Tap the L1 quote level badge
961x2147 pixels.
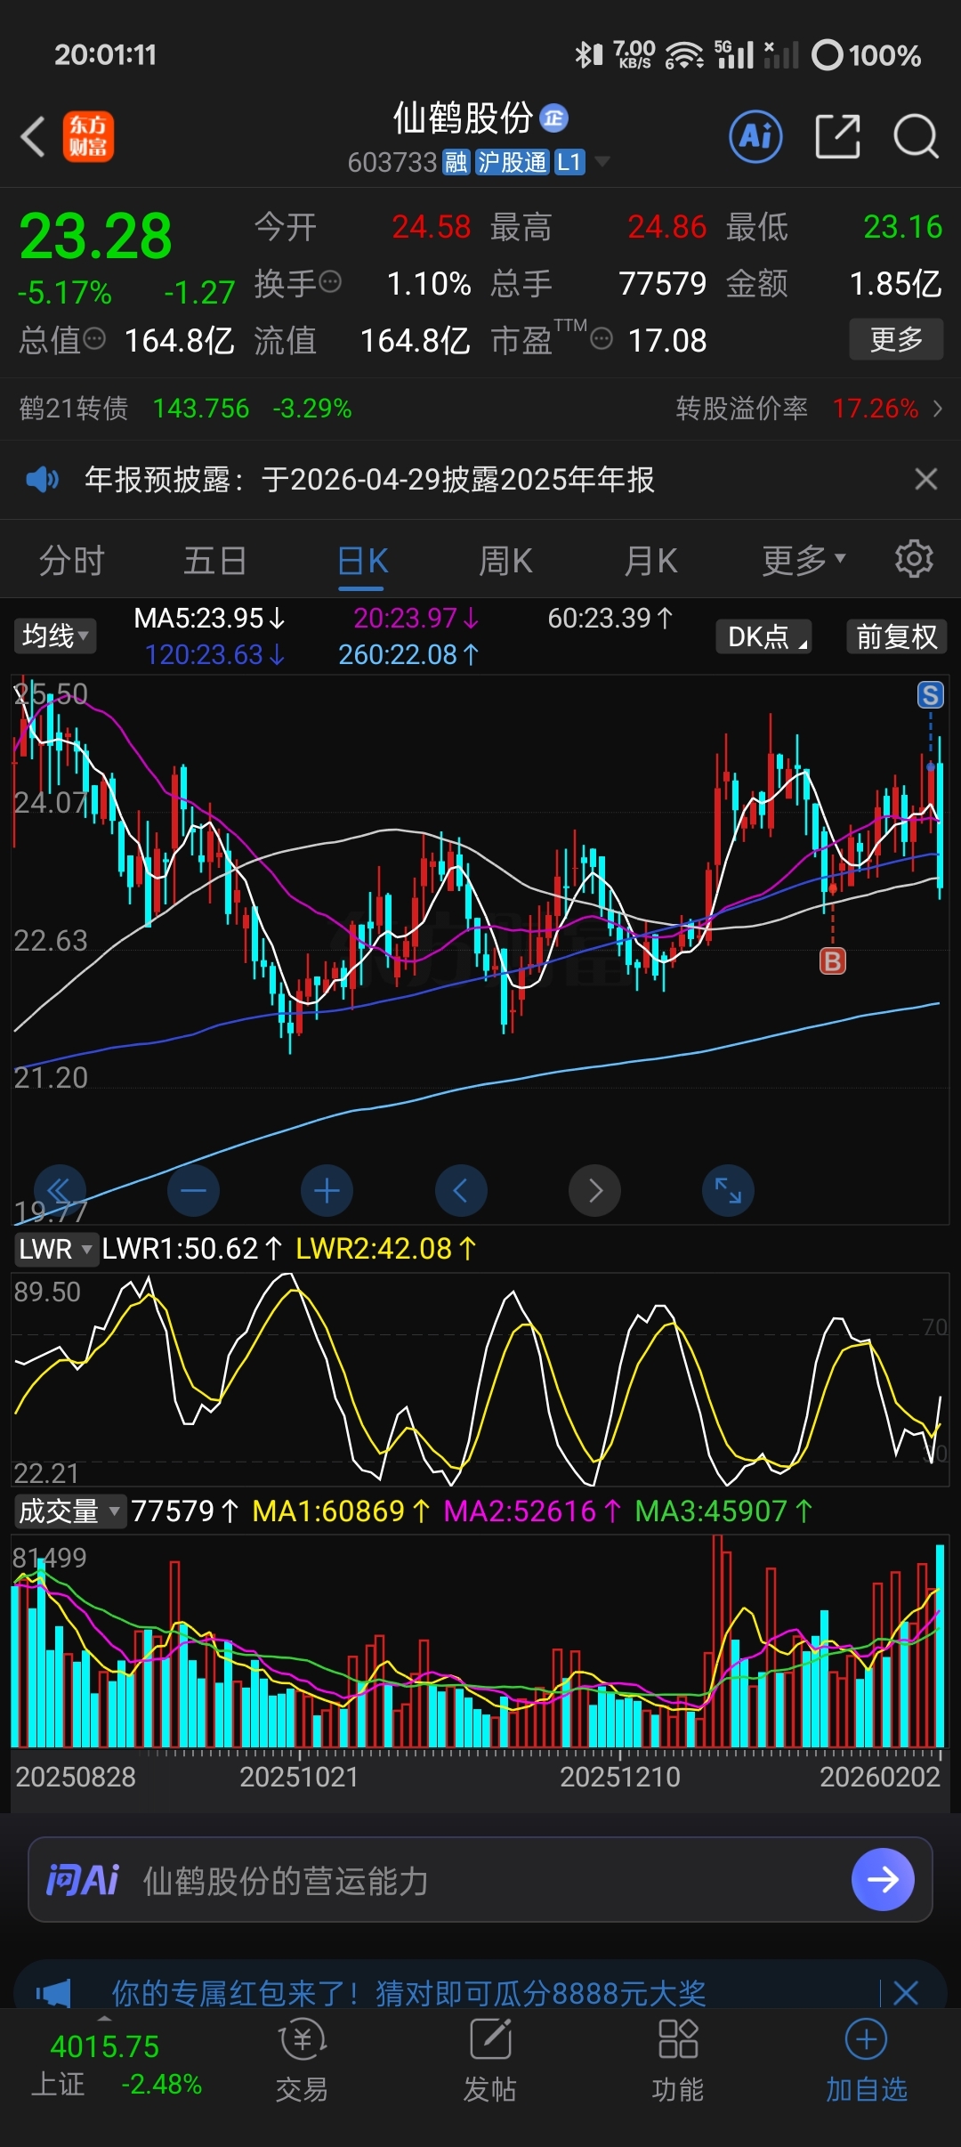pyautogui.click(x=569, y=162)
